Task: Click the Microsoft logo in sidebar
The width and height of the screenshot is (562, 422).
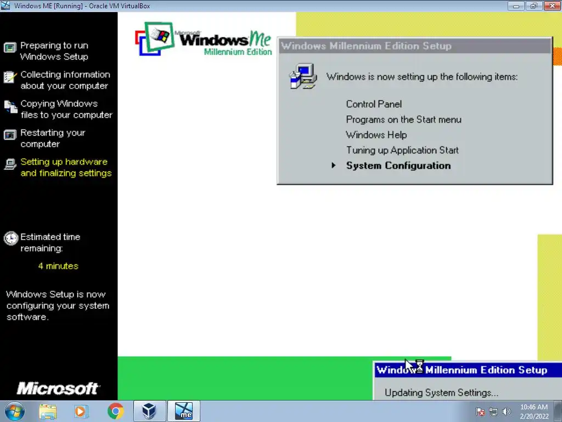Action: 58,388
